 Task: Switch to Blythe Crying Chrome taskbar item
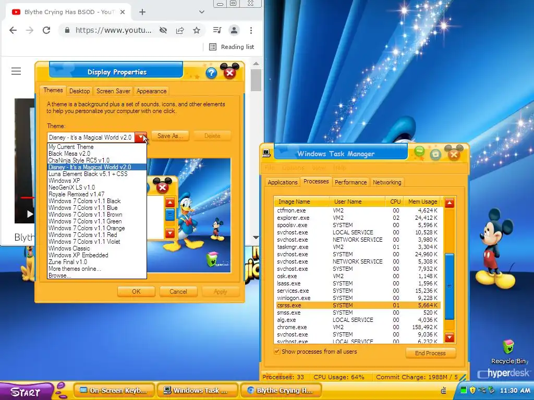click(281, 391)
